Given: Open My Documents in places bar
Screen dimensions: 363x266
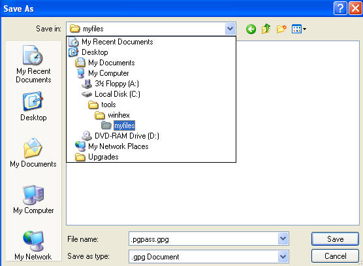Looking at the screenshot, I should click(33, 152).
